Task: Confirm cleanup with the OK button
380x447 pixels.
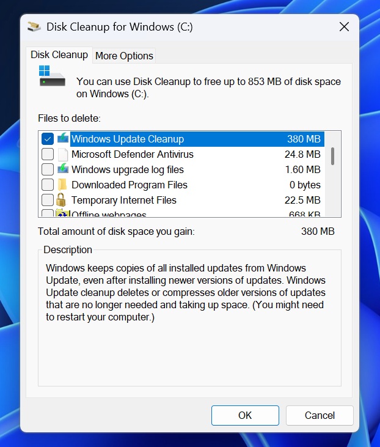Action: click(245, 415)
